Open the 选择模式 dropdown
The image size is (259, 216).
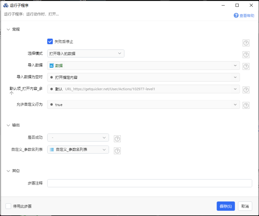(x=85, y=53)
